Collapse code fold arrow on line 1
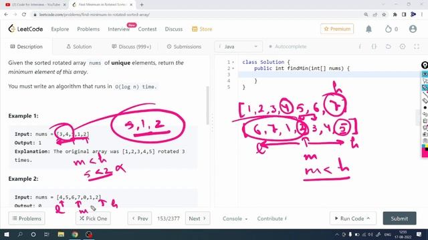Image resolution: width=428 pixels, height=240 pixels. click(233, 62)
